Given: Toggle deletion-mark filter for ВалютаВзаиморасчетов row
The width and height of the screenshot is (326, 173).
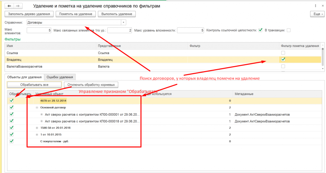Looking at the screenshot, I should tap(283, 66).
